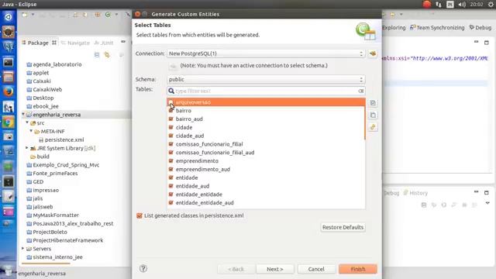Switch to the Team Synchronizing perspective
Image resolution: width=496 pixels, height=279 pixels.
click(x=437, y=28)
